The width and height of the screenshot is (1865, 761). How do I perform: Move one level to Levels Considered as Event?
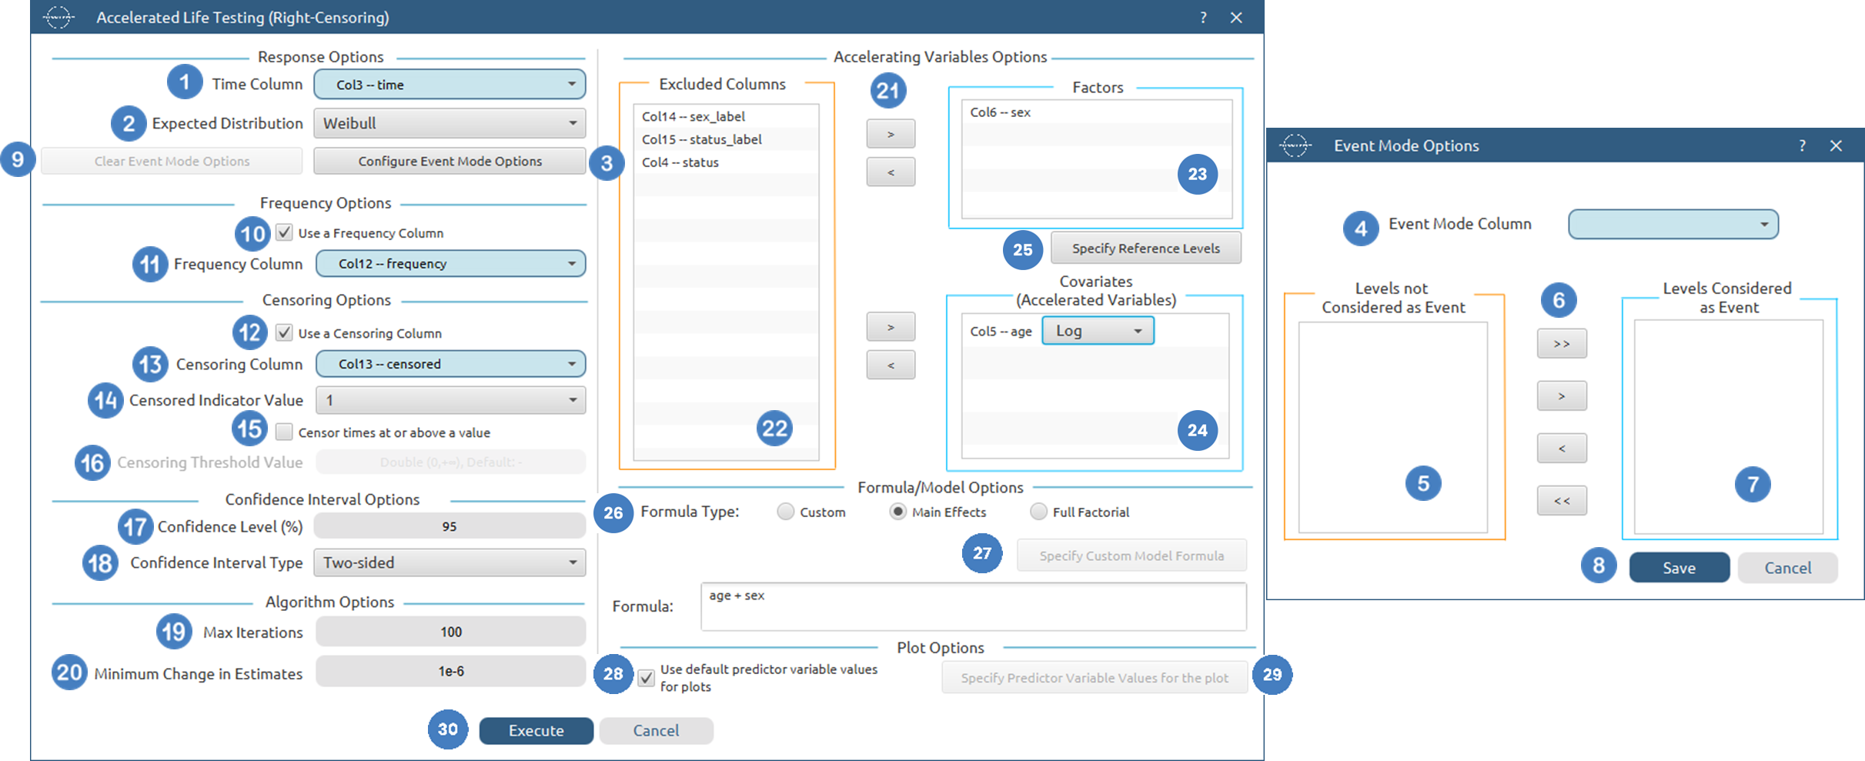(1562, 396)
